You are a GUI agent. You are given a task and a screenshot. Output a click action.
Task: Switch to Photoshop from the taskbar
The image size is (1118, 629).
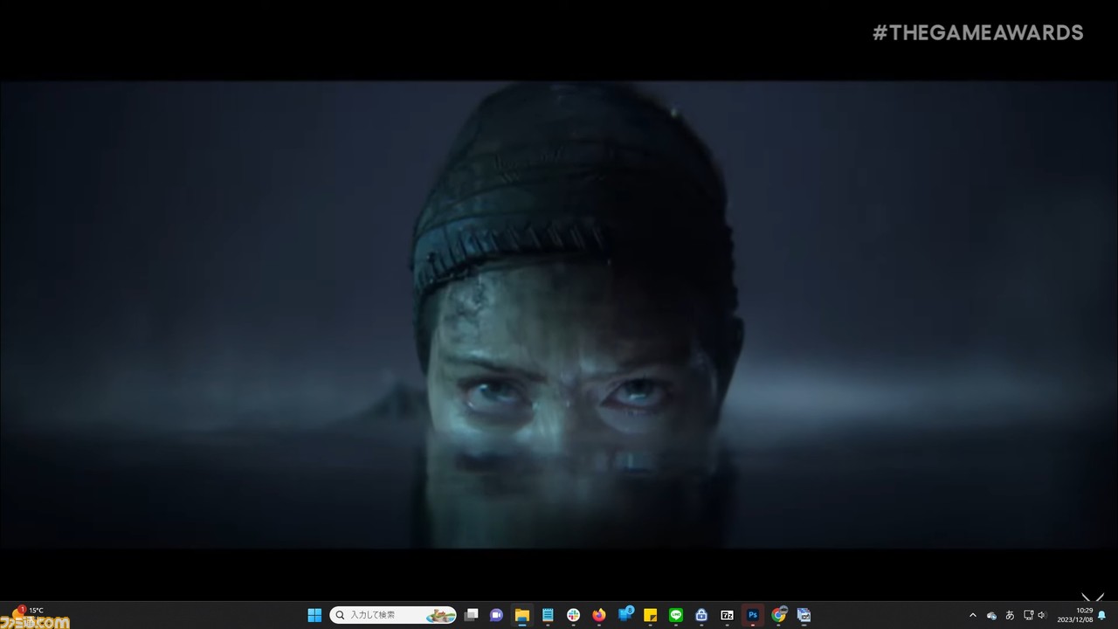(752, 615)
